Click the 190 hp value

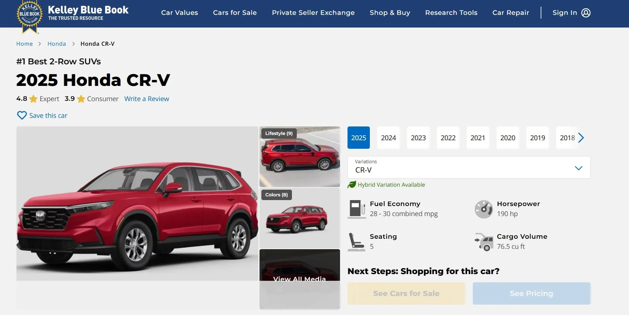tap(507, 214)
